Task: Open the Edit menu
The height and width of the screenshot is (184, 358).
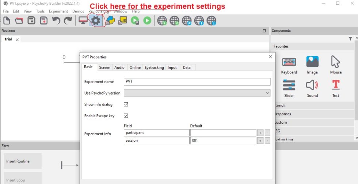Action: click(x=16, y=11)
